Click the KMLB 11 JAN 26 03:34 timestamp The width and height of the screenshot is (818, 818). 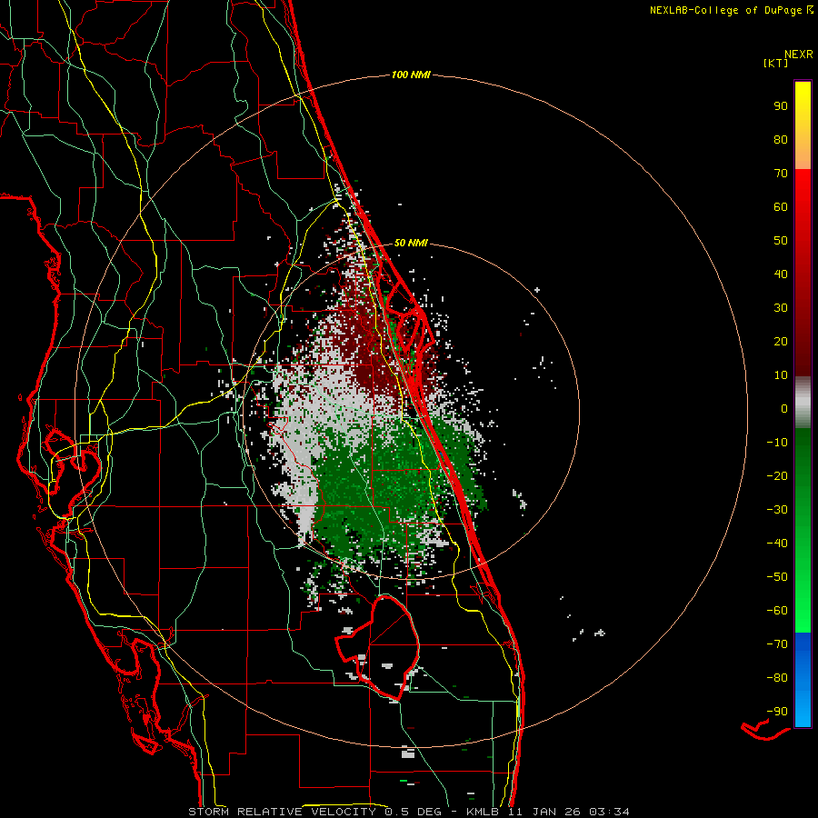[548, 812]
